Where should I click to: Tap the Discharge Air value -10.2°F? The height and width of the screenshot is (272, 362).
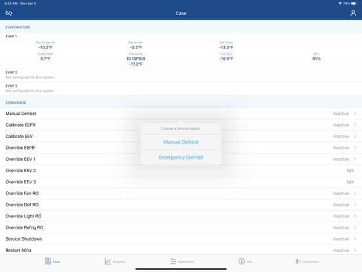coord(45,47)
